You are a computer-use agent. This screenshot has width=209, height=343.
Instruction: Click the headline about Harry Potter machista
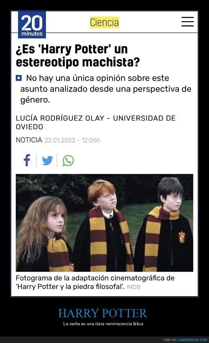pyautogui.click(x=78, y=55)
